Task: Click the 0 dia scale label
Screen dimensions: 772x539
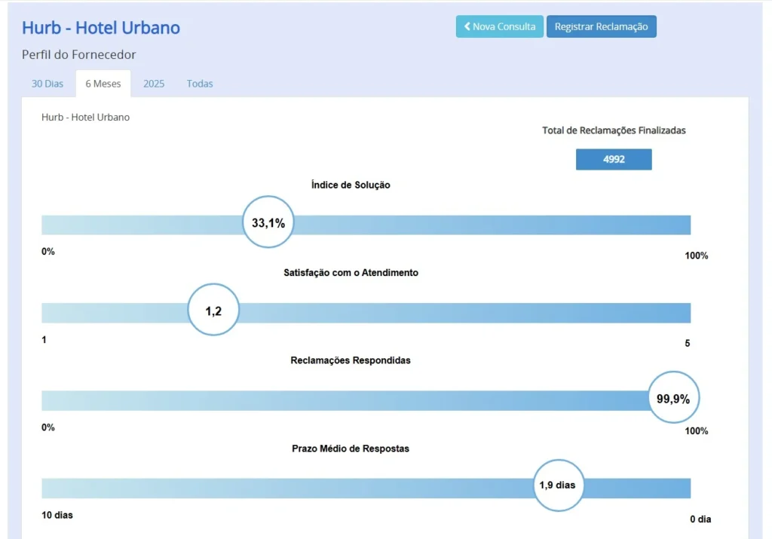Action: pyautogui.click(x=700, y=519)
